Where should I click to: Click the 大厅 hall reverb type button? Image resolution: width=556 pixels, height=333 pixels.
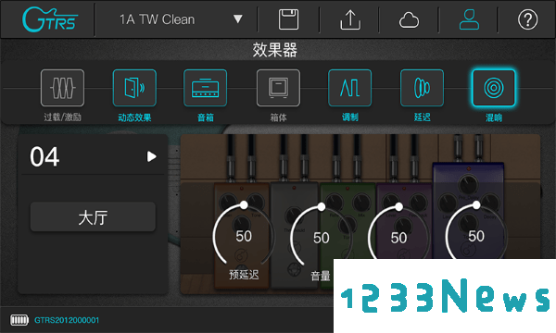[93, 217]
